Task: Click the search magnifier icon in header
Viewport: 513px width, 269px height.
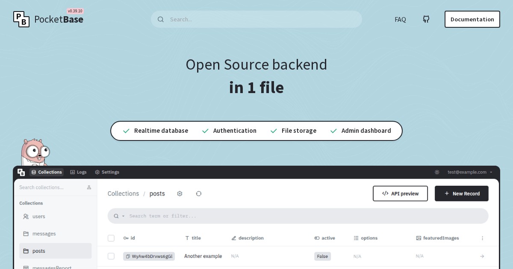Action: pyautogui.click(x=161, y=19)
